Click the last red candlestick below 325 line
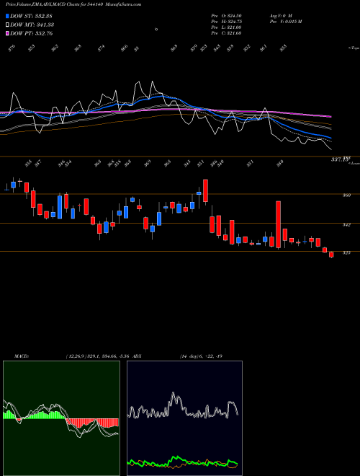Viewport: 360px width, 476px height. tap(331, 255)
